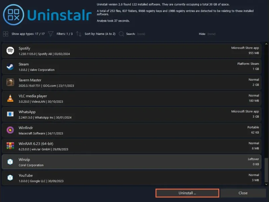Click YouTube's 3 MB size
The image size is (269, 202).
(255, 180)
